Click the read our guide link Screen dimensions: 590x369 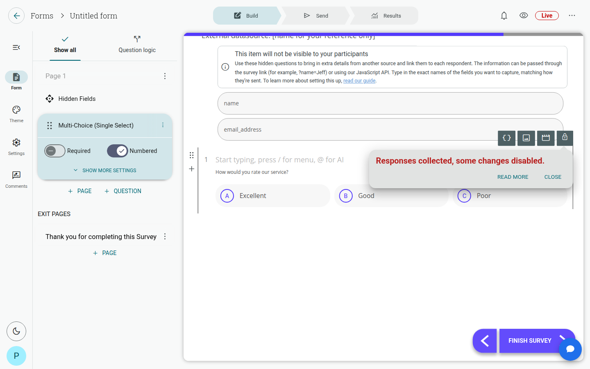(x=359, y=81)
